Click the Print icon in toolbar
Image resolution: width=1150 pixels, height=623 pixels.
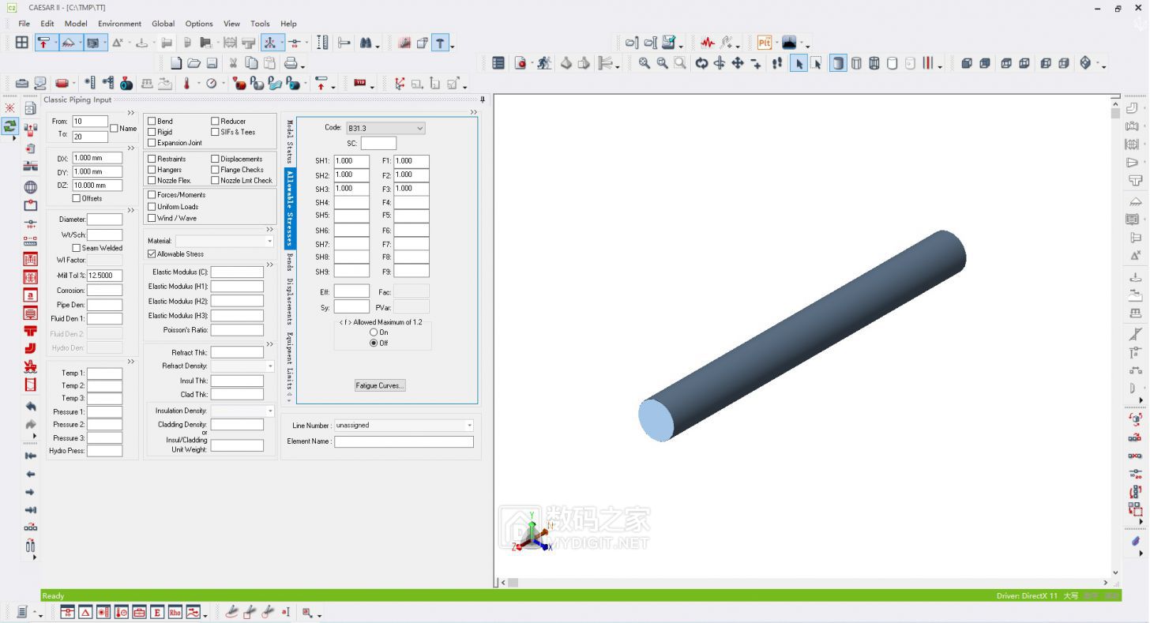[291, 63]
